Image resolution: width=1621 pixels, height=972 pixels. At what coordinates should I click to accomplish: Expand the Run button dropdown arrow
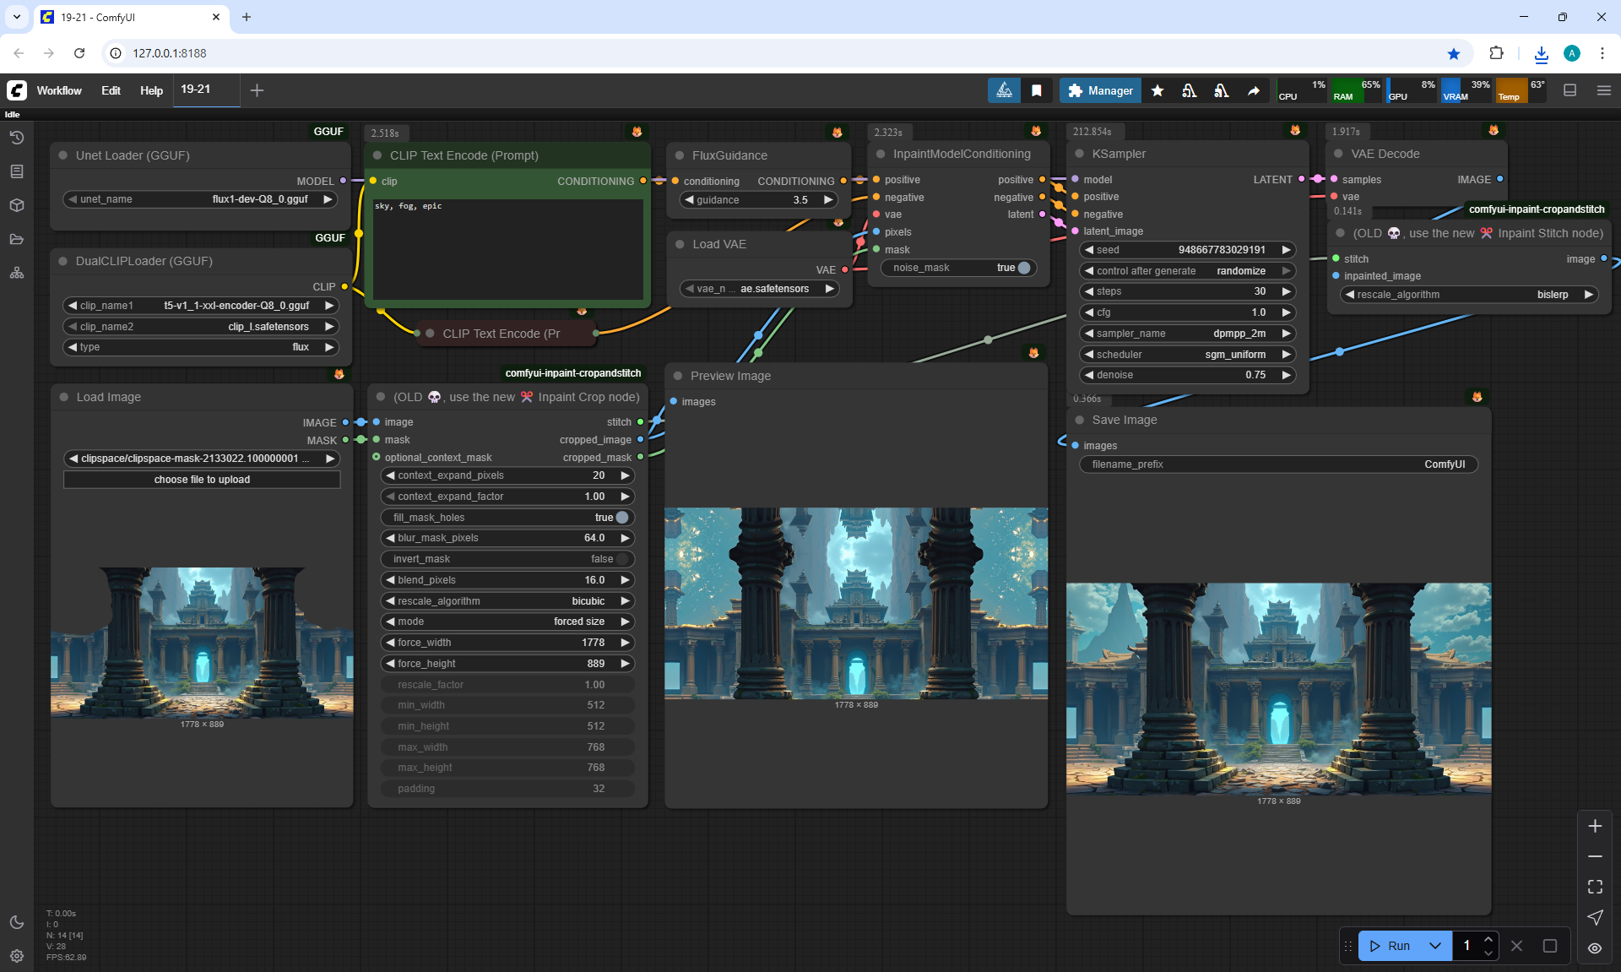(1435, 946)
